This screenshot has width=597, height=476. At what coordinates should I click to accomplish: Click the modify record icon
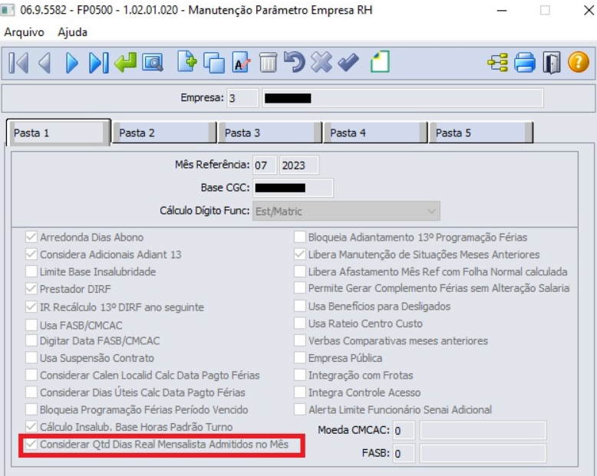[242, 63]
